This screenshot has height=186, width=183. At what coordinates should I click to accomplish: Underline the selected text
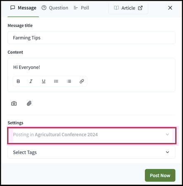click(x=43, y=81)
